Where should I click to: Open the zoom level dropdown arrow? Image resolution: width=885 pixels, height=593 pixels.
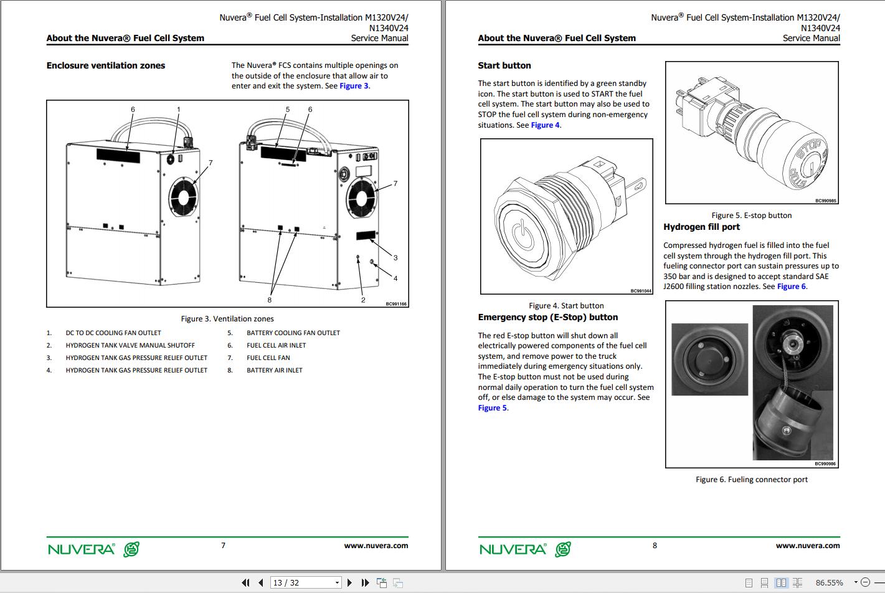point(856,582)
